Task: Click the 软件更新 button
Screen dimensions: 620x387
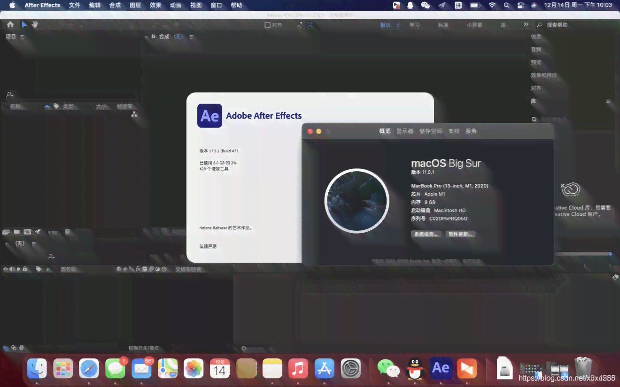Action: (460, 234)
